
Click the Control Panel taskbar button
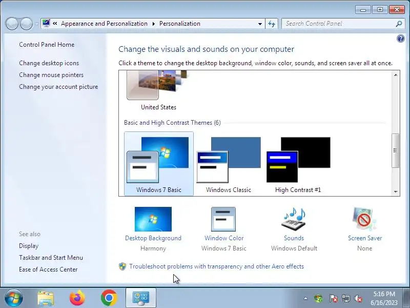141,298
